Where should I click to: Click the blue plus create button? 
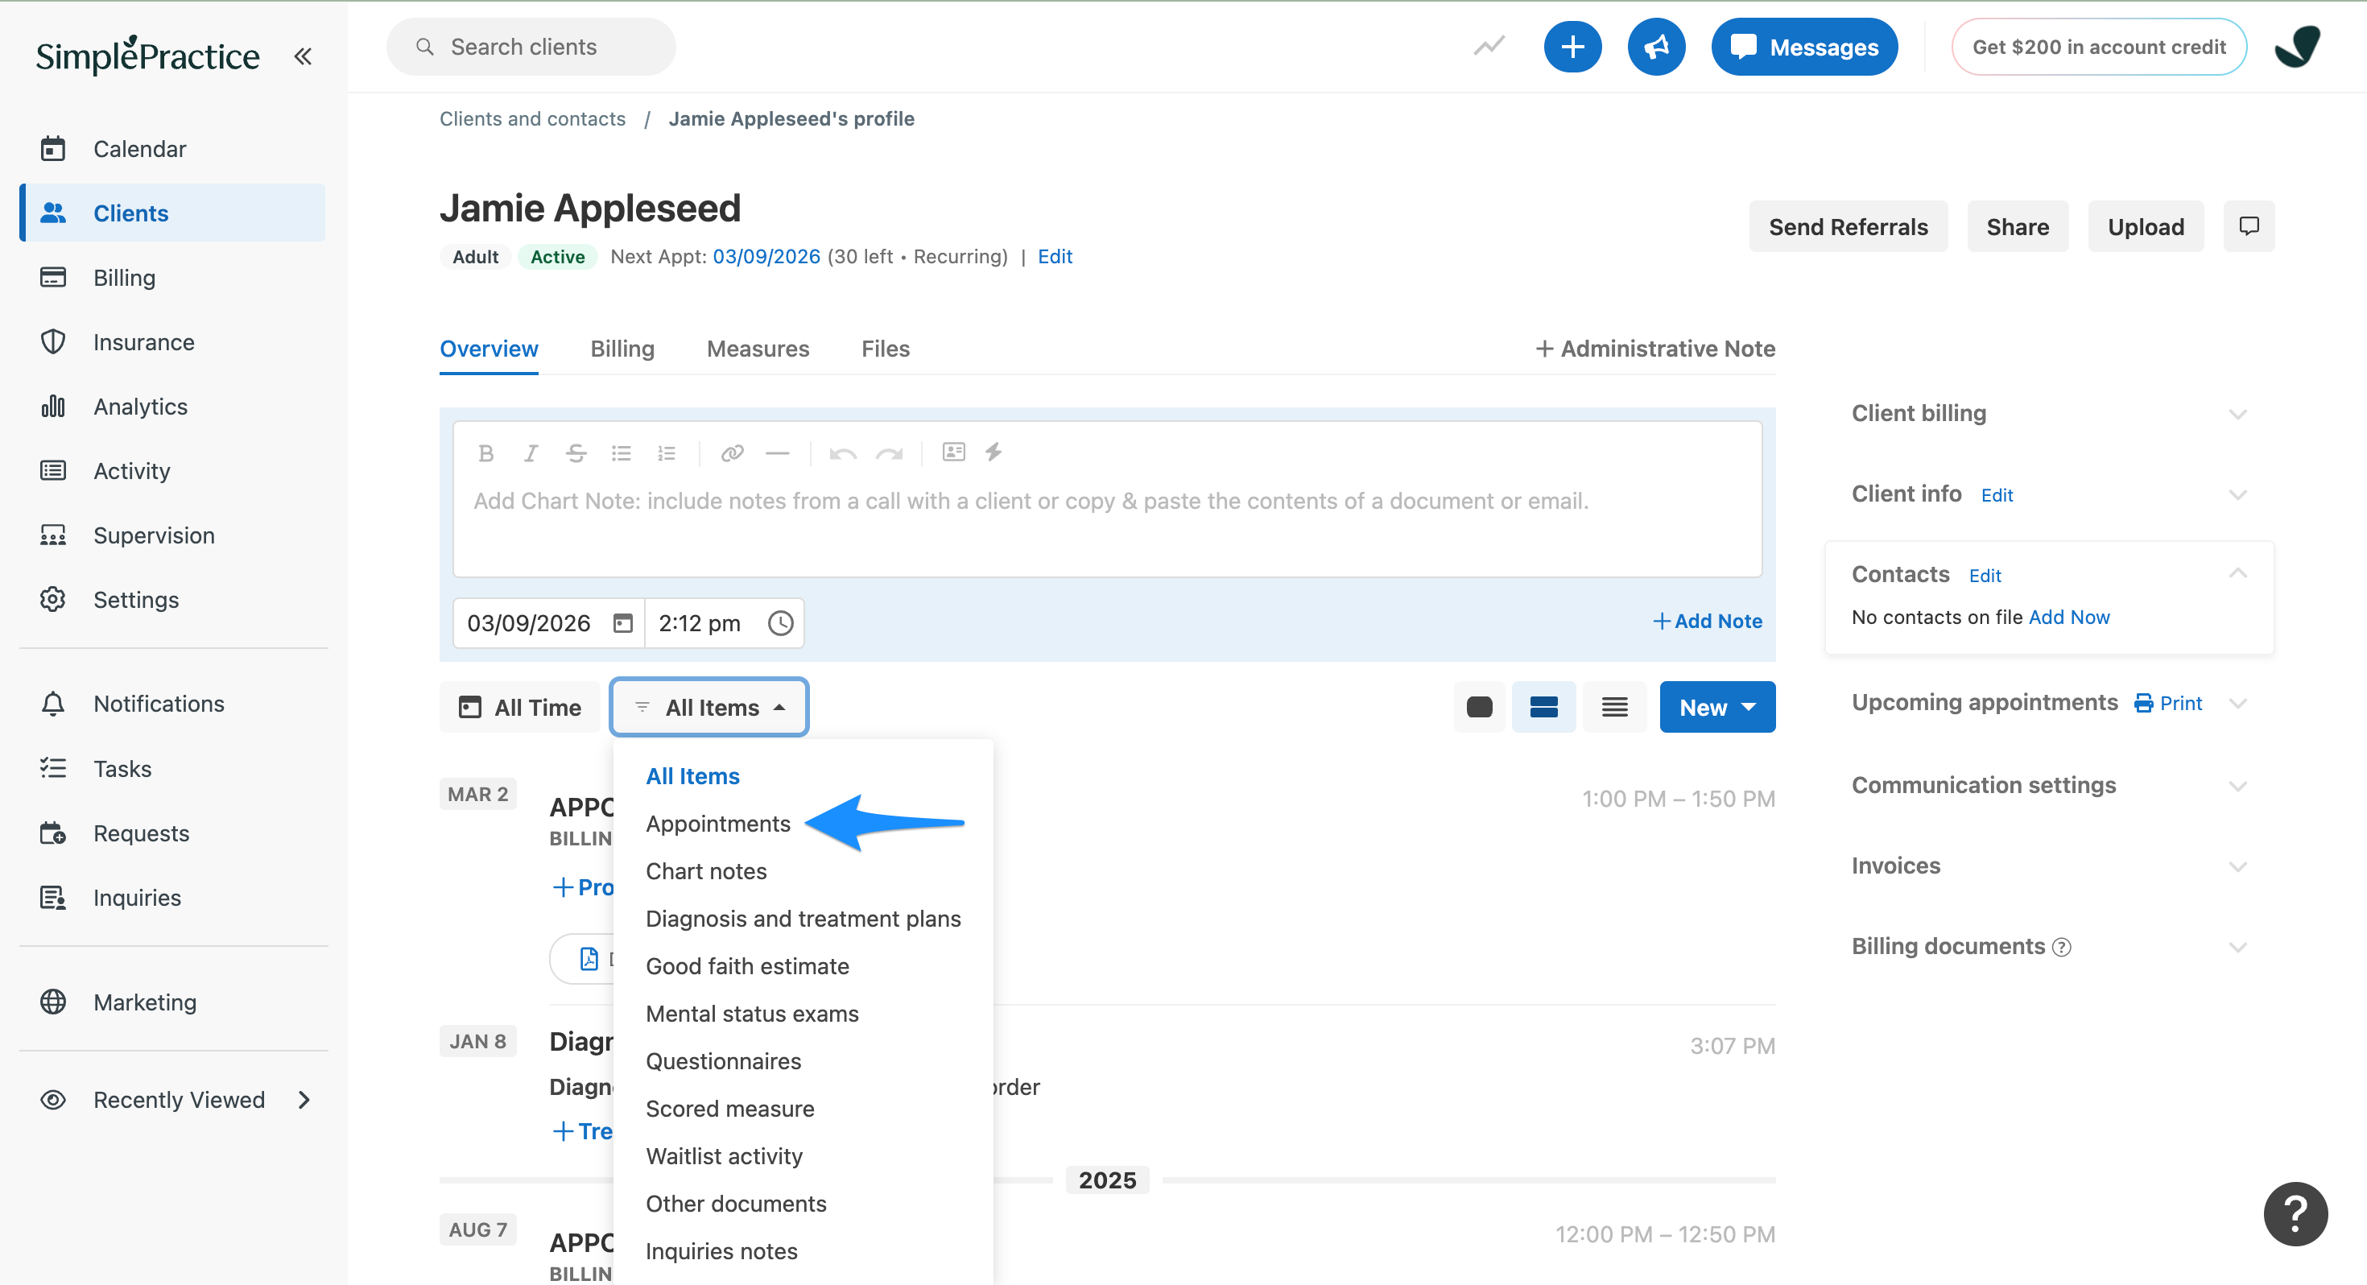coord(1572,47)
